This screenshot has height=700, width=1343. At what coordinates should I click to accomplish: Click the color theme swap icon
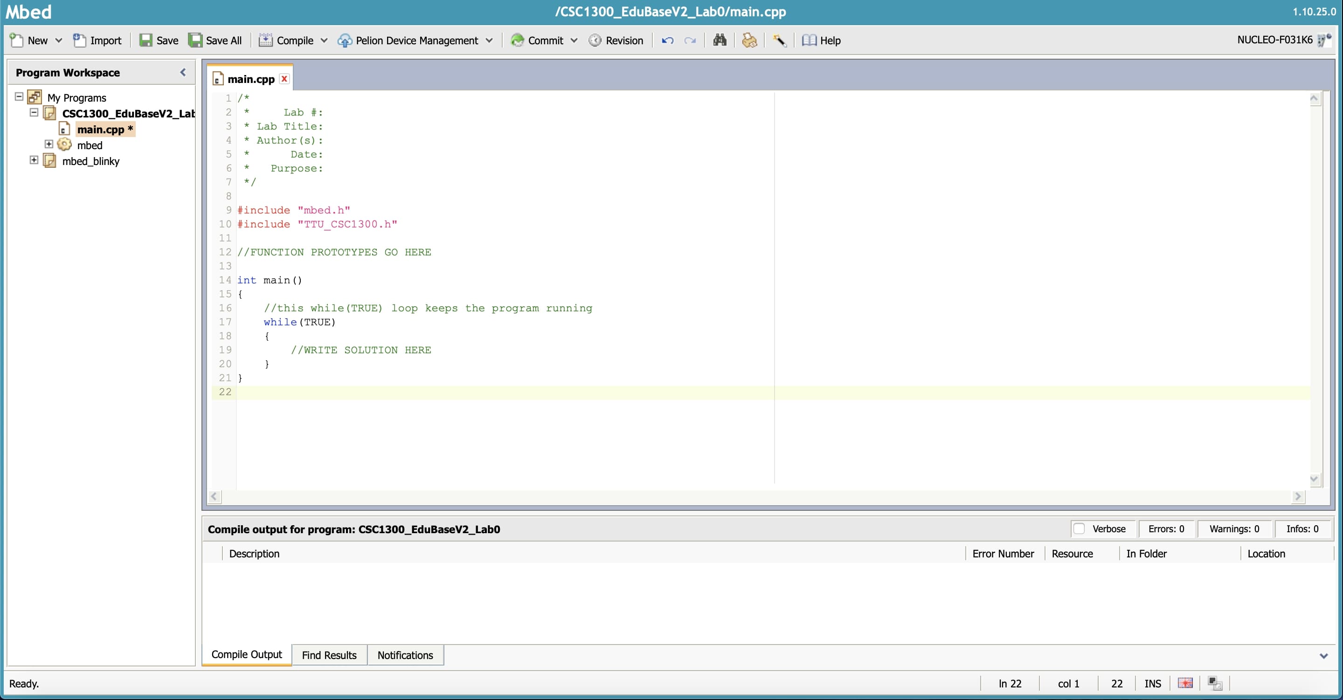coord(1215,683)
